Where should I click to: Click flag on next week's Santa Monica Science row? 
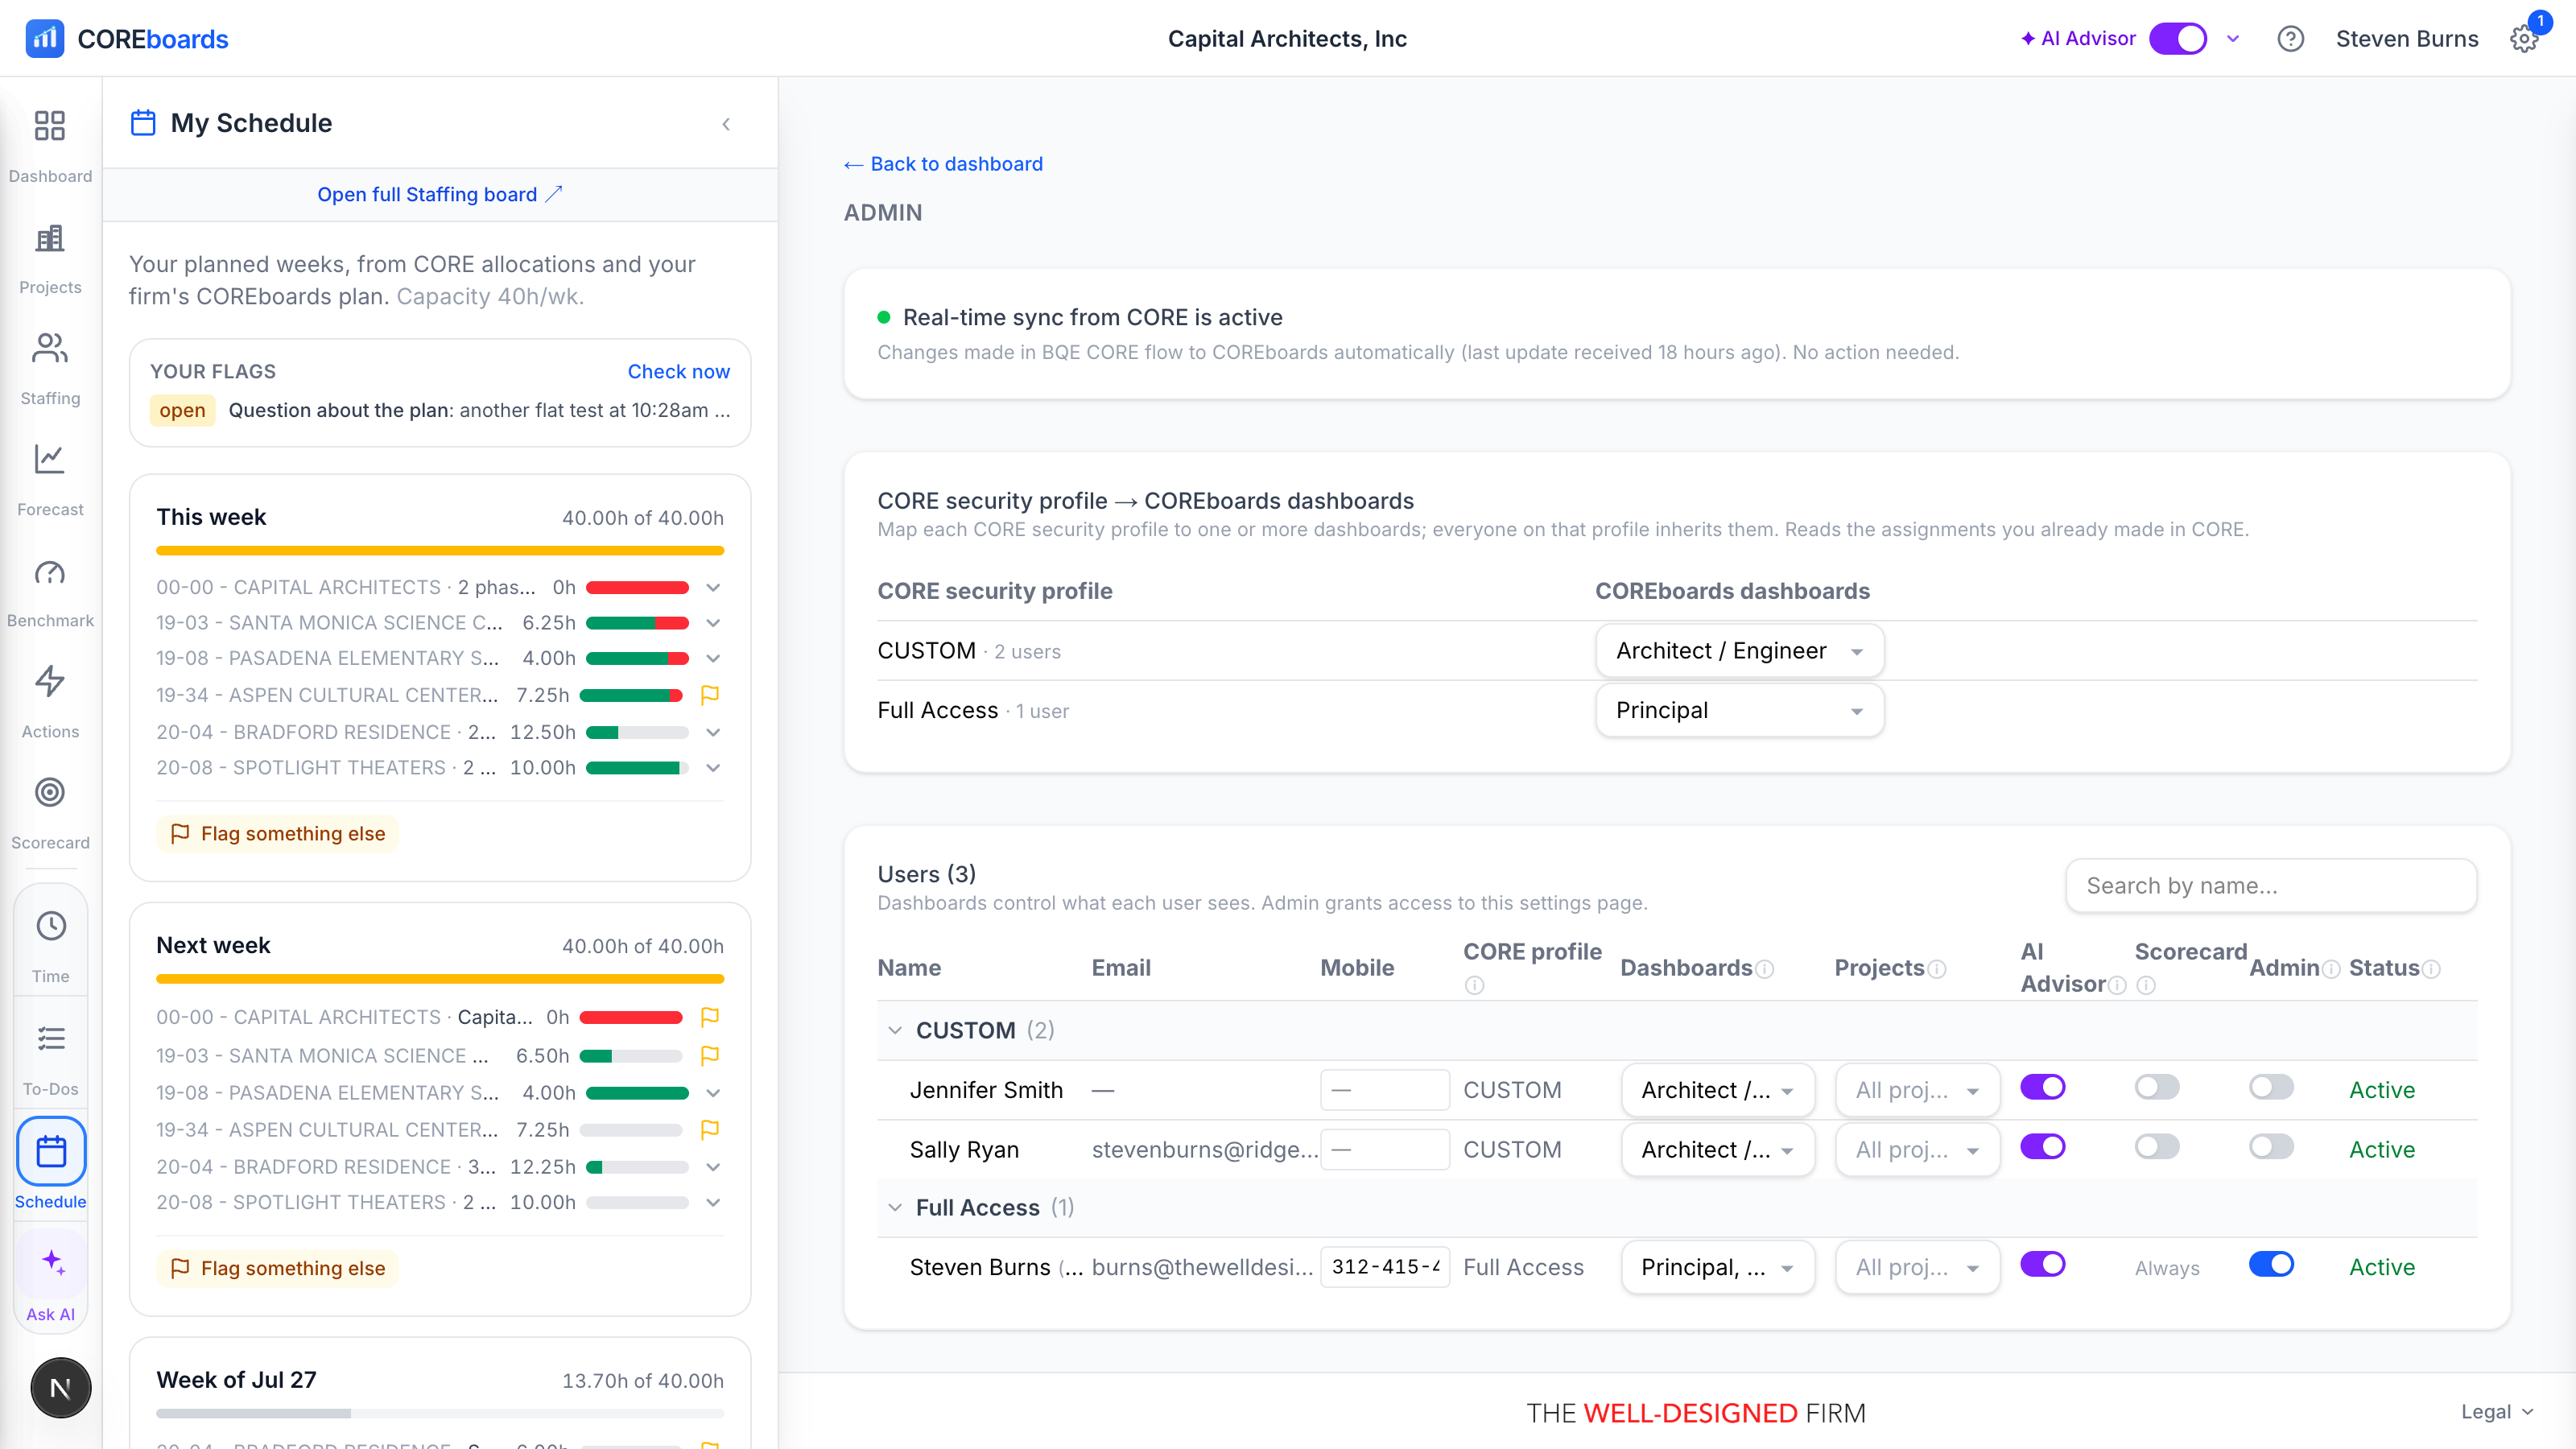(710, 1056)
